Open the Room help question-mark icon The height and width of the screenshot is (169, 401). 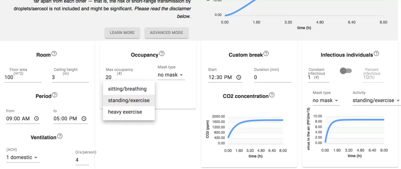pyautogui.click(x=54, y=54)
